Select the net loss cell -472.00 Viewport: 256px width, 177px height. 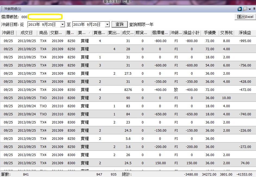245,90
